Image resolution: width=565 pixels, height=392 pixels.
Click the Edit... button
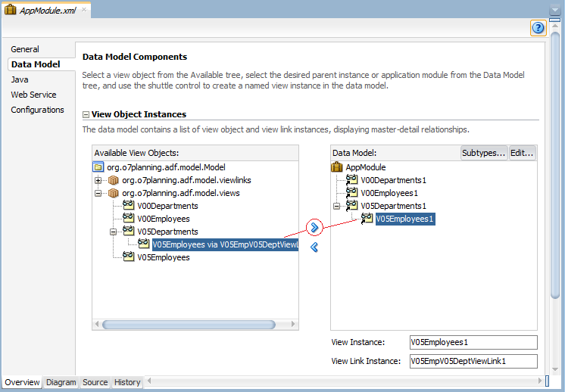point(522,153)
